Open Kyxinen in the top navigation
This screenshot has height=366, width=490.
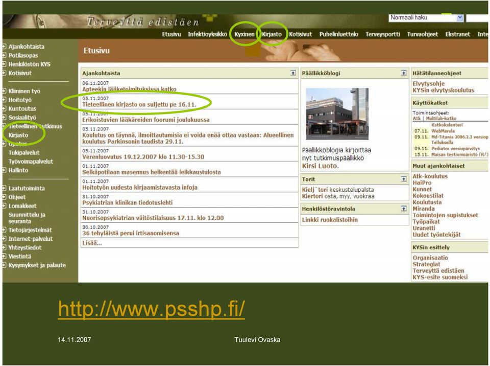click(x=244, y=34)
